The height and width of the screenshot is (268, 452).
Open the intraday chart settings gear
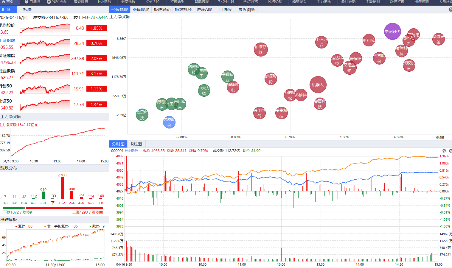coord(444,151)
